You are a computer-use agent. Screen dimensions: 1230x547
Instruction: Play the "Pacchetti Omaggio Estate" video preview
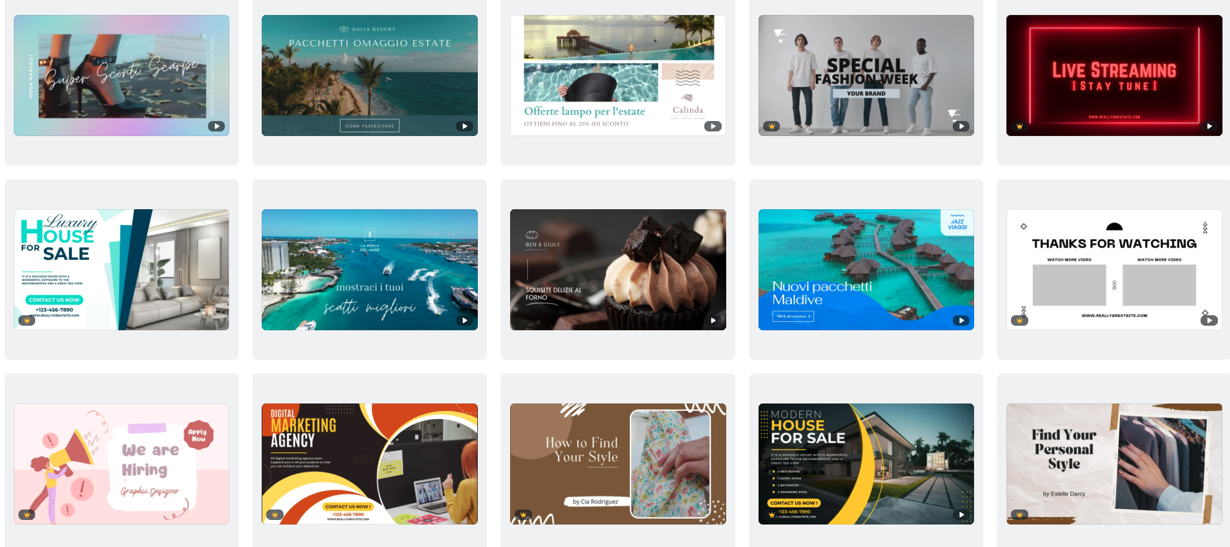tap(465, 126)
